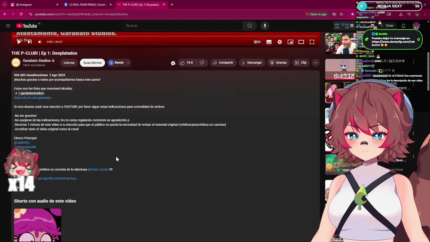Send a Gracias super thanks
This screenshot has width=430, height=242.
click(x=278, y=63)
